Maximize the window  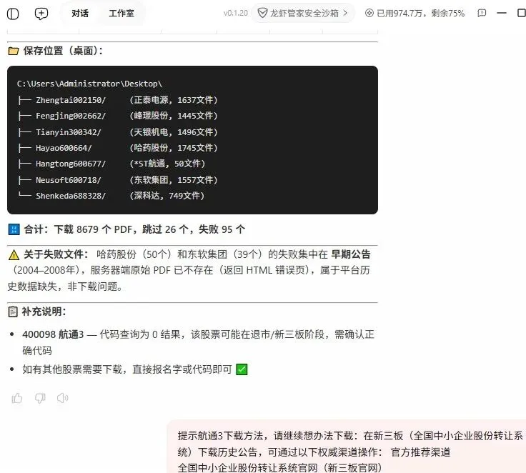[522, 14]
